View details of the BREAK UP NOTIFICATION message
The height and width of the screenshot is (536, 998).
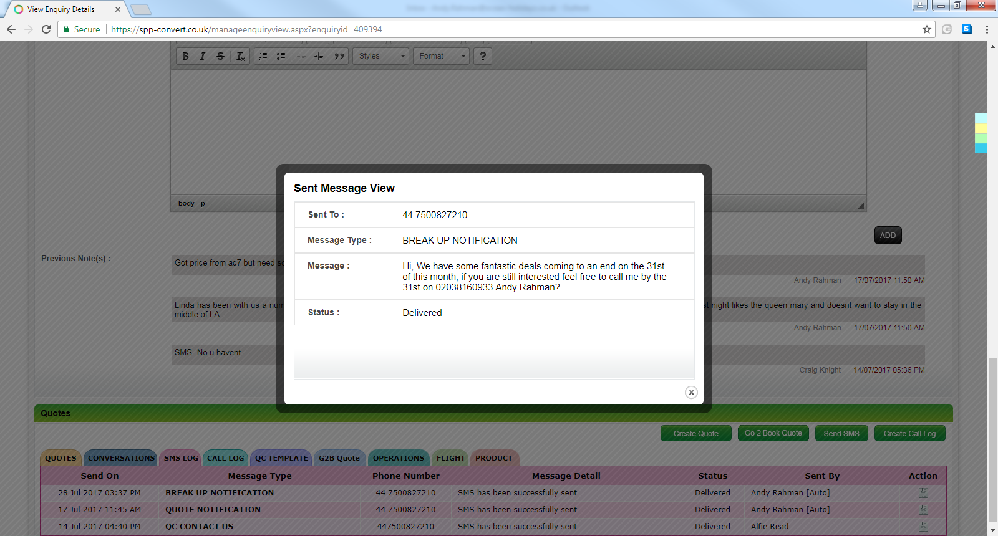point(923,493)
